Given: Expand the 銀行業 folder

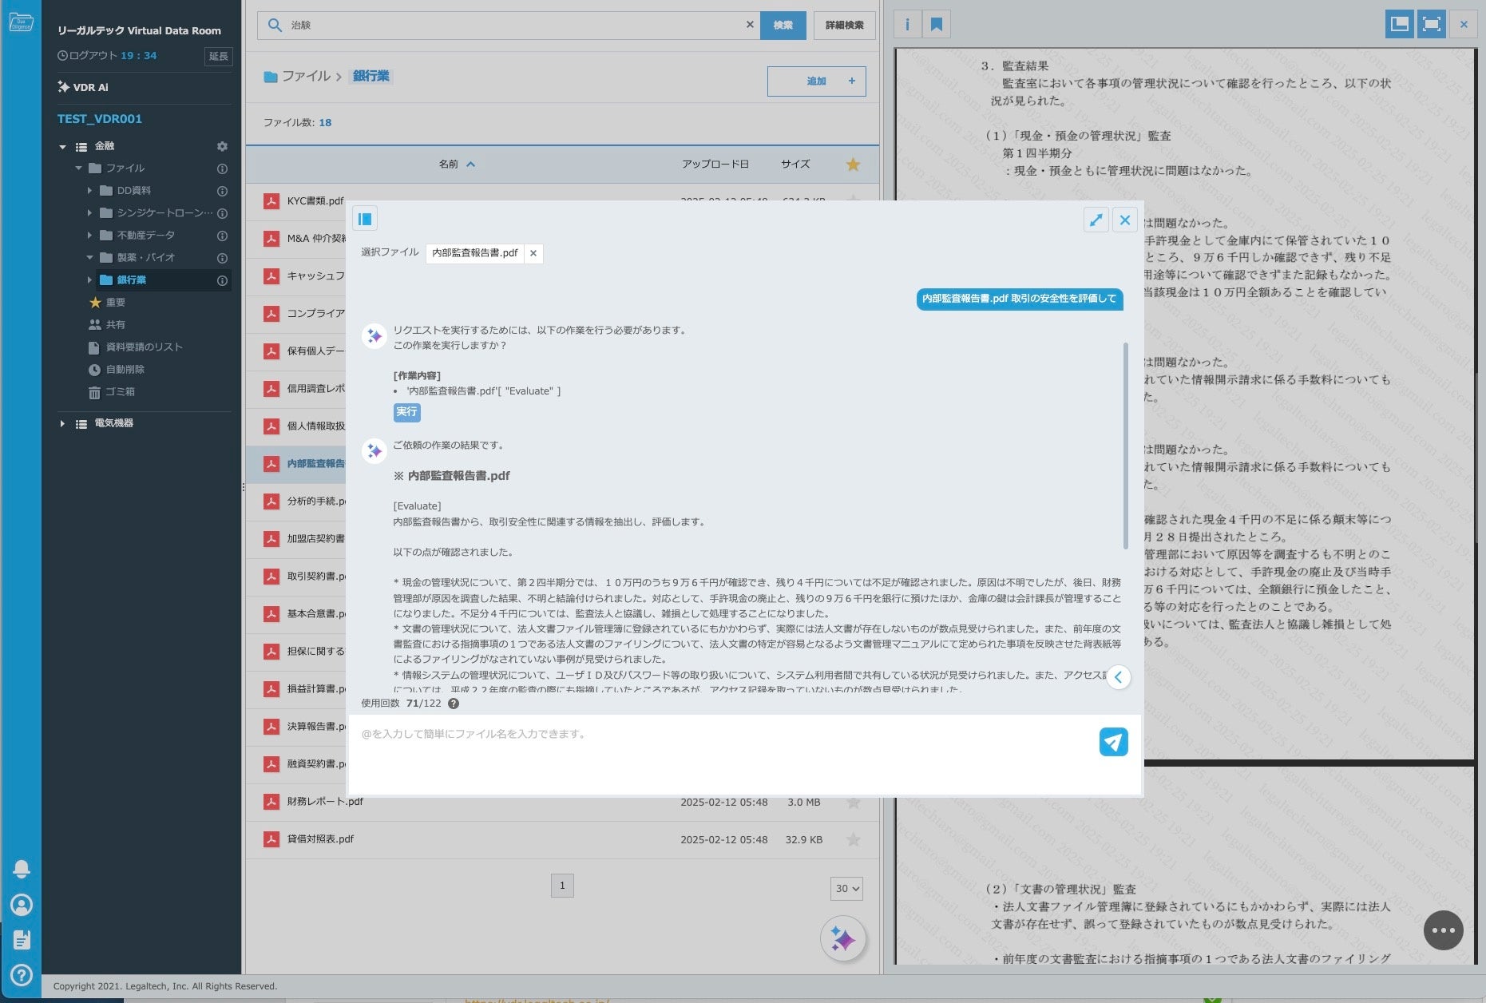Looking at the screenshot, I should pyautogui.click(x=89, y=280).
